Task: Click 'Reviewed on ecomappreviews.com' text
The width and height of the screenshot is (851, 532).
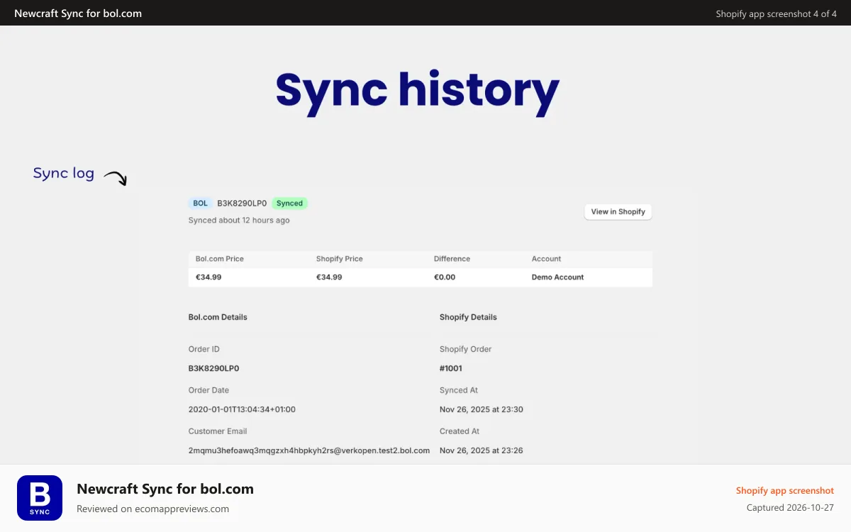Action: (152, 509)
